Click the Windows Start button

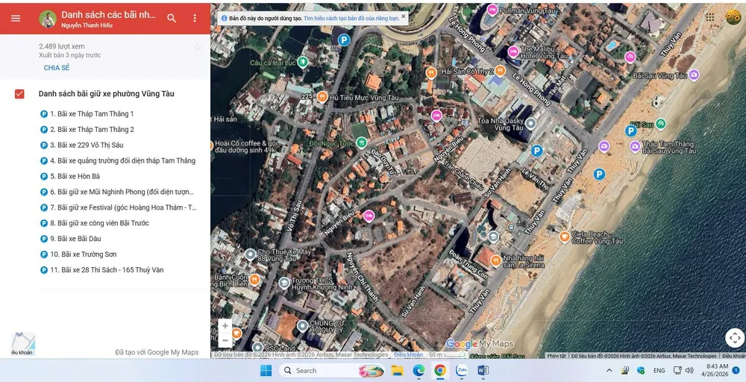266,371
